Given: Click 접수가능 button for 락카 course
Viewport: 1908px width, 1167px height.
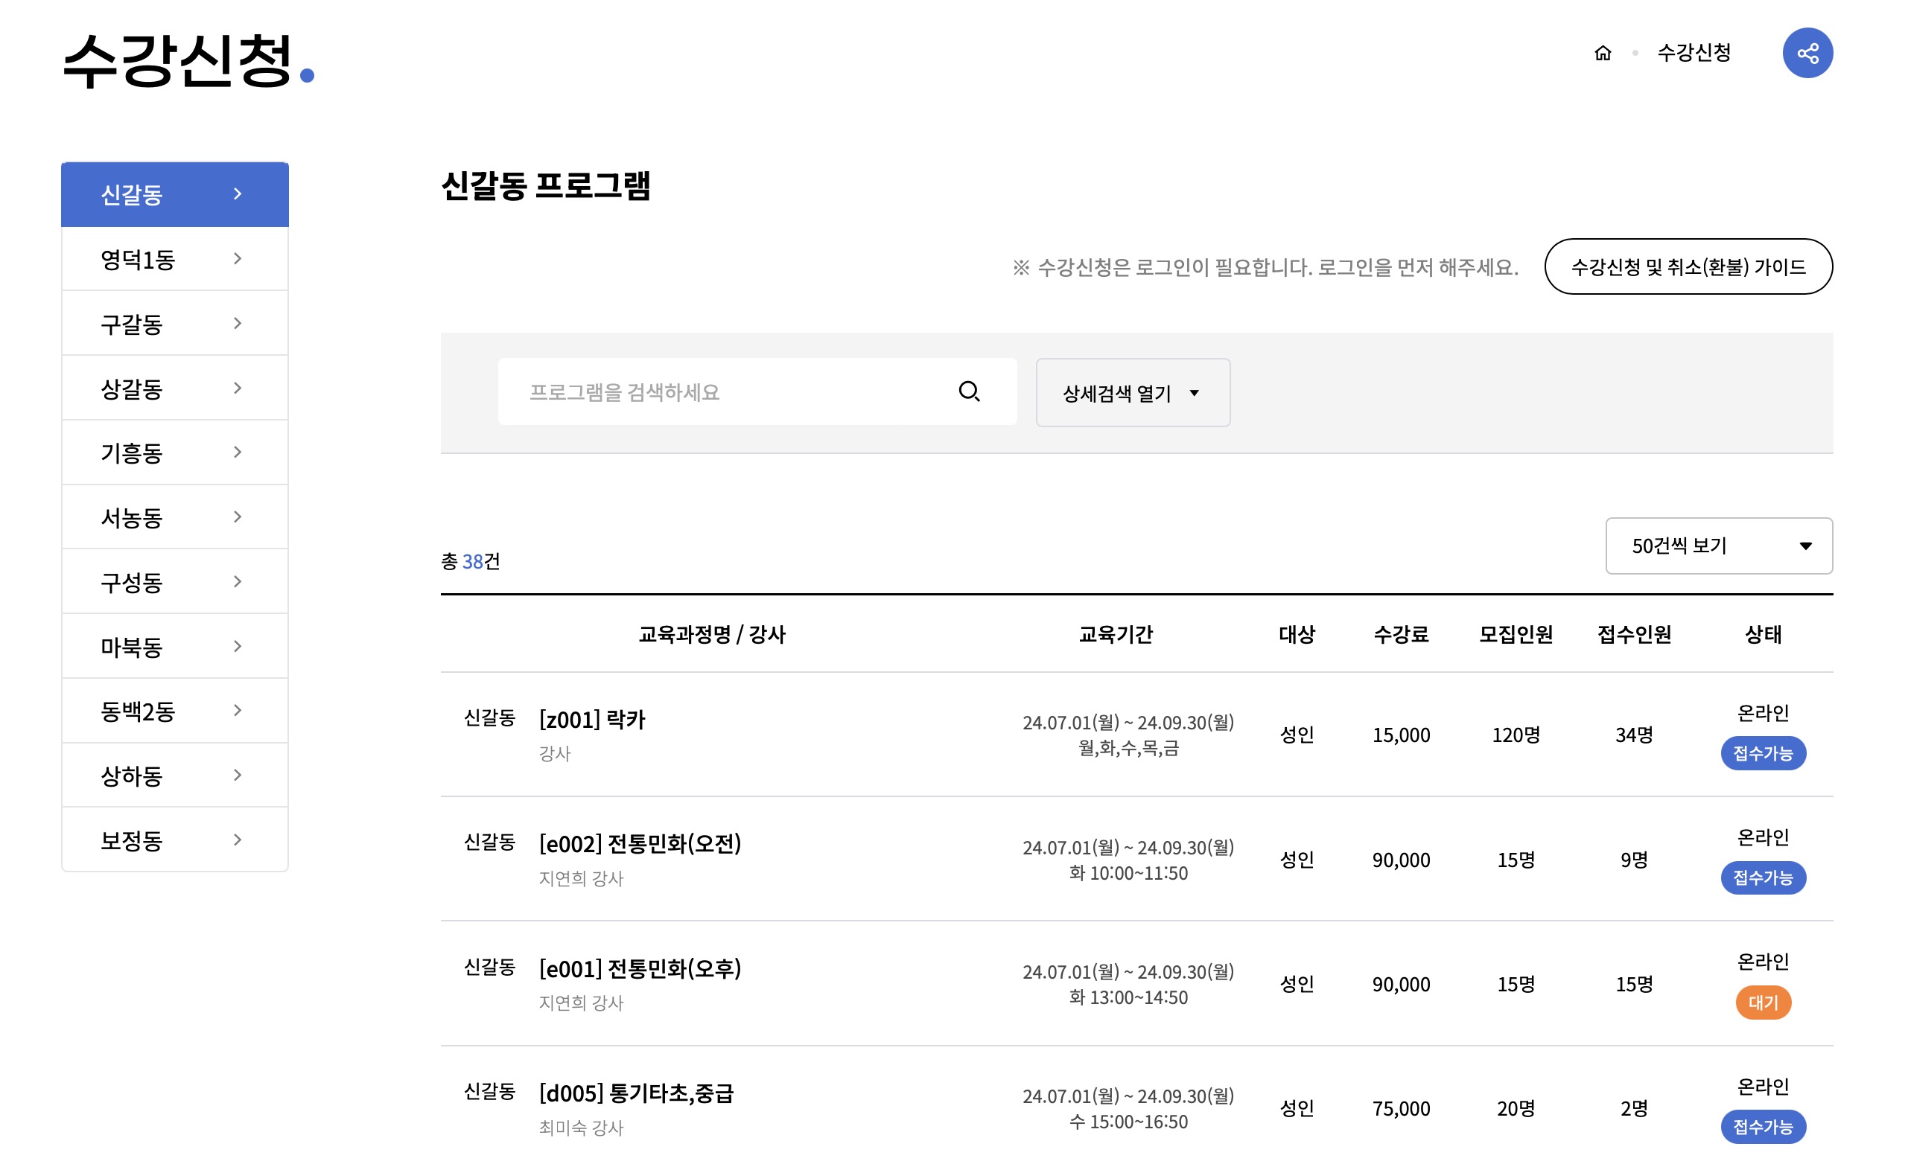Looking at the screenshot, I should [x=1763, y=753].
